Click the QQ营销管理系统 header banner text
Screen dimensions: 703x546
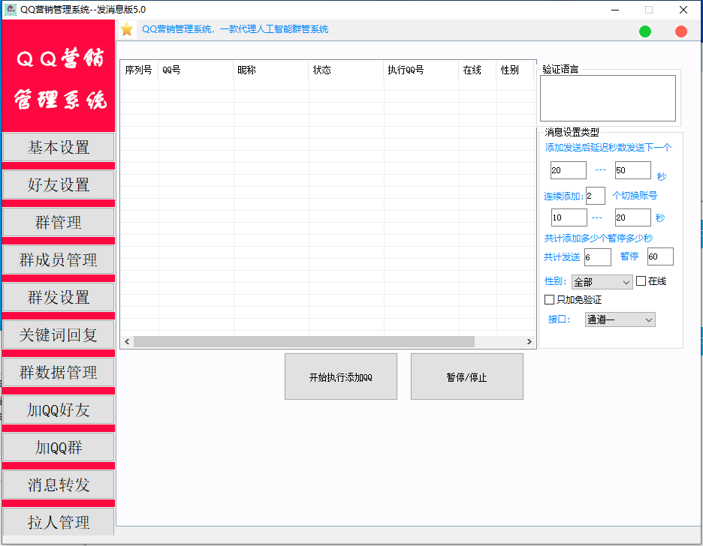[235, 29]
